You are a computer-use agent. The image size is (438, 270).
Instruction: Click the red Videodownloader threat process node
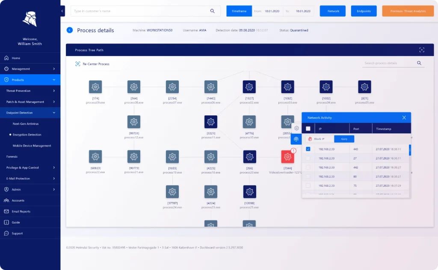tap(287, 157)
